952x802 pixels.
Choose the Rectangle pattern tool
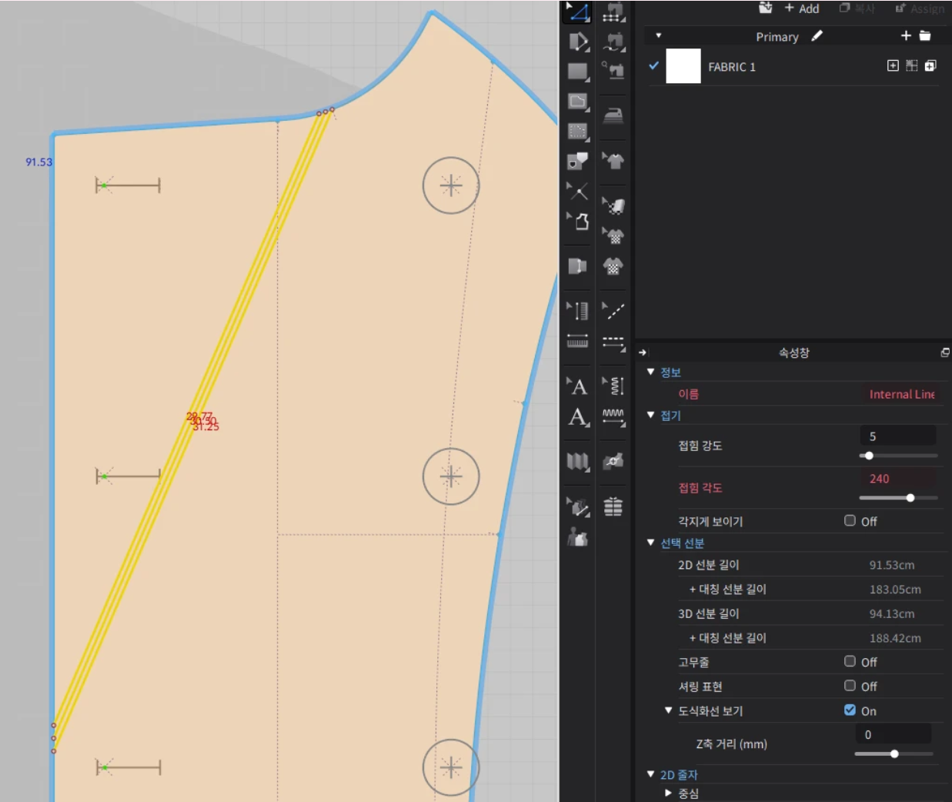click(577, 72)
